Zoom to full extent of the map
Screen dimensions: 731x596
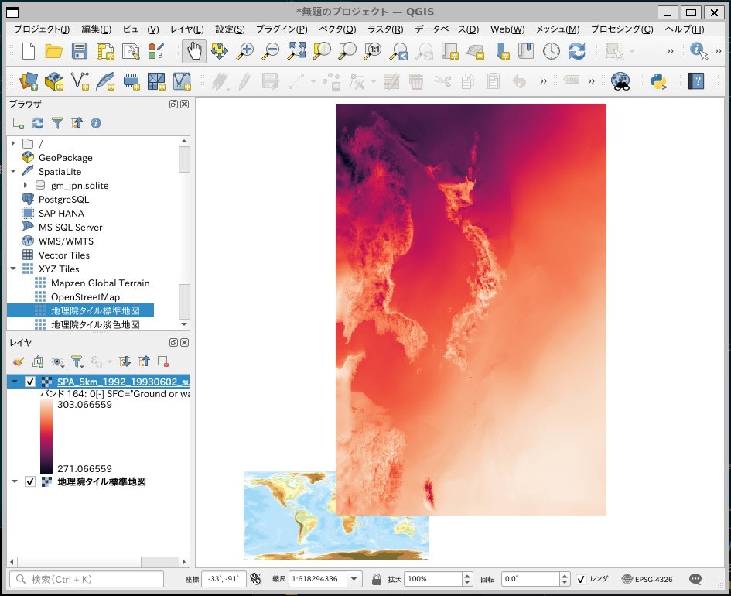[297, 51]
